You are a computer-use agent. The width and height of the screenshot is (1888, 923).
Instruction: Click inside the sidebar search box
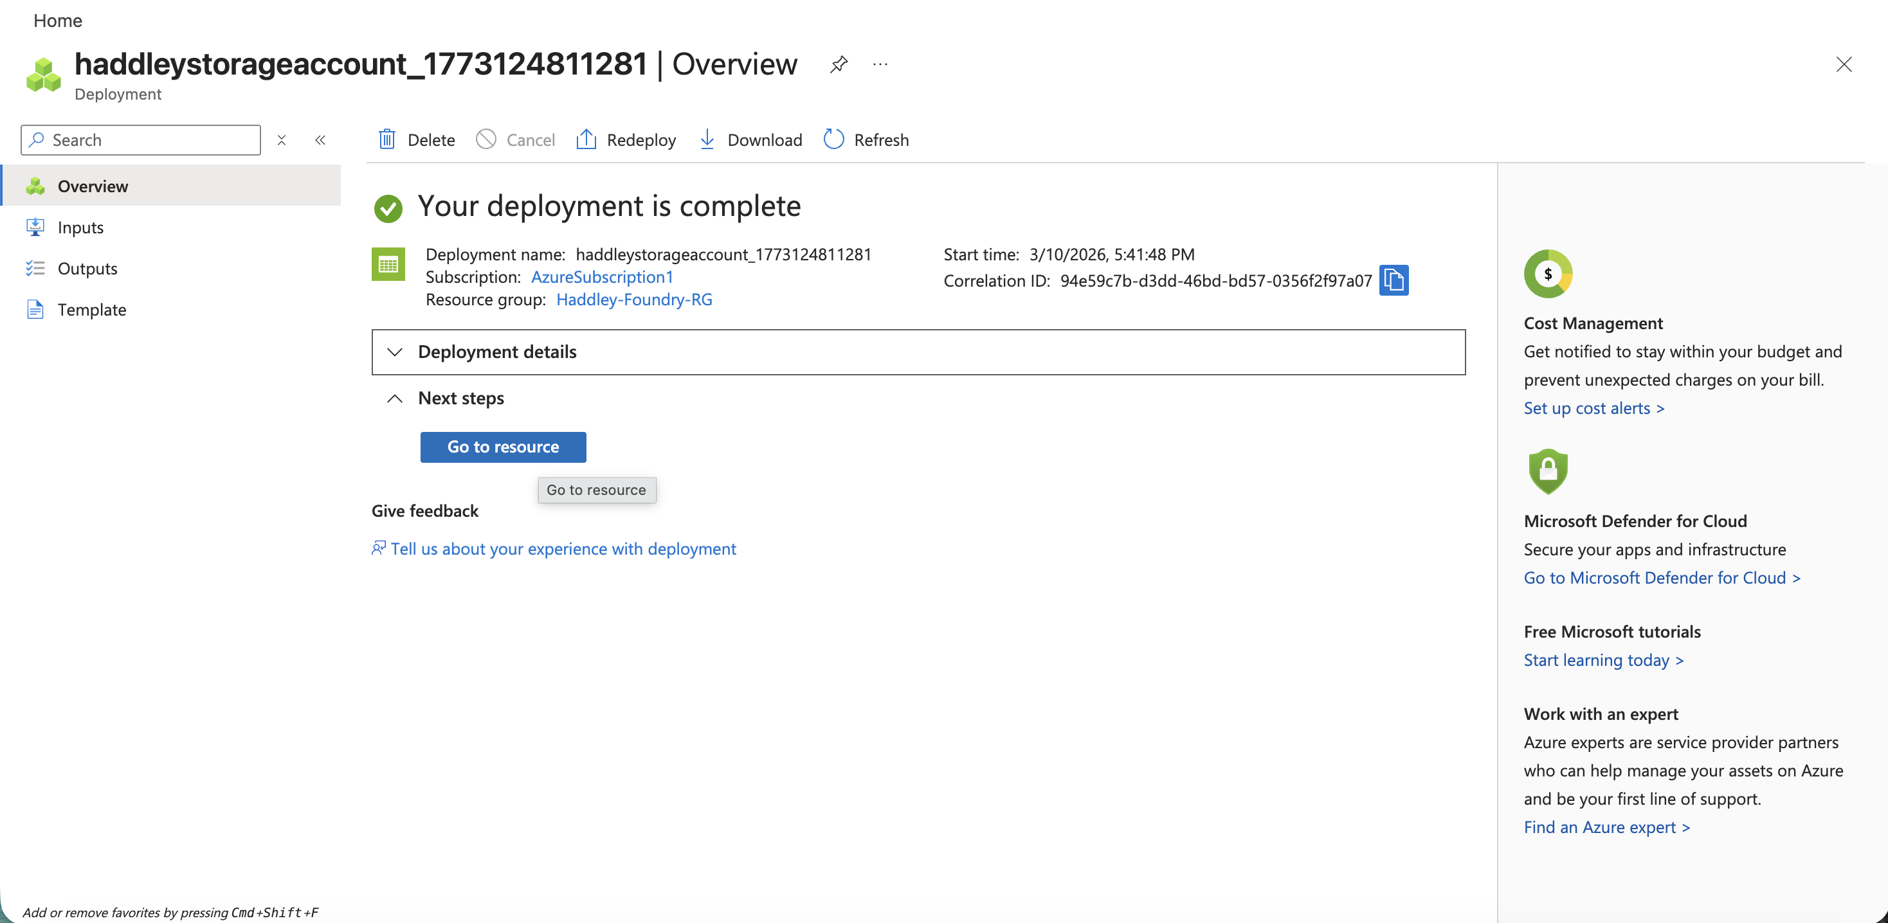coord(147,139)
